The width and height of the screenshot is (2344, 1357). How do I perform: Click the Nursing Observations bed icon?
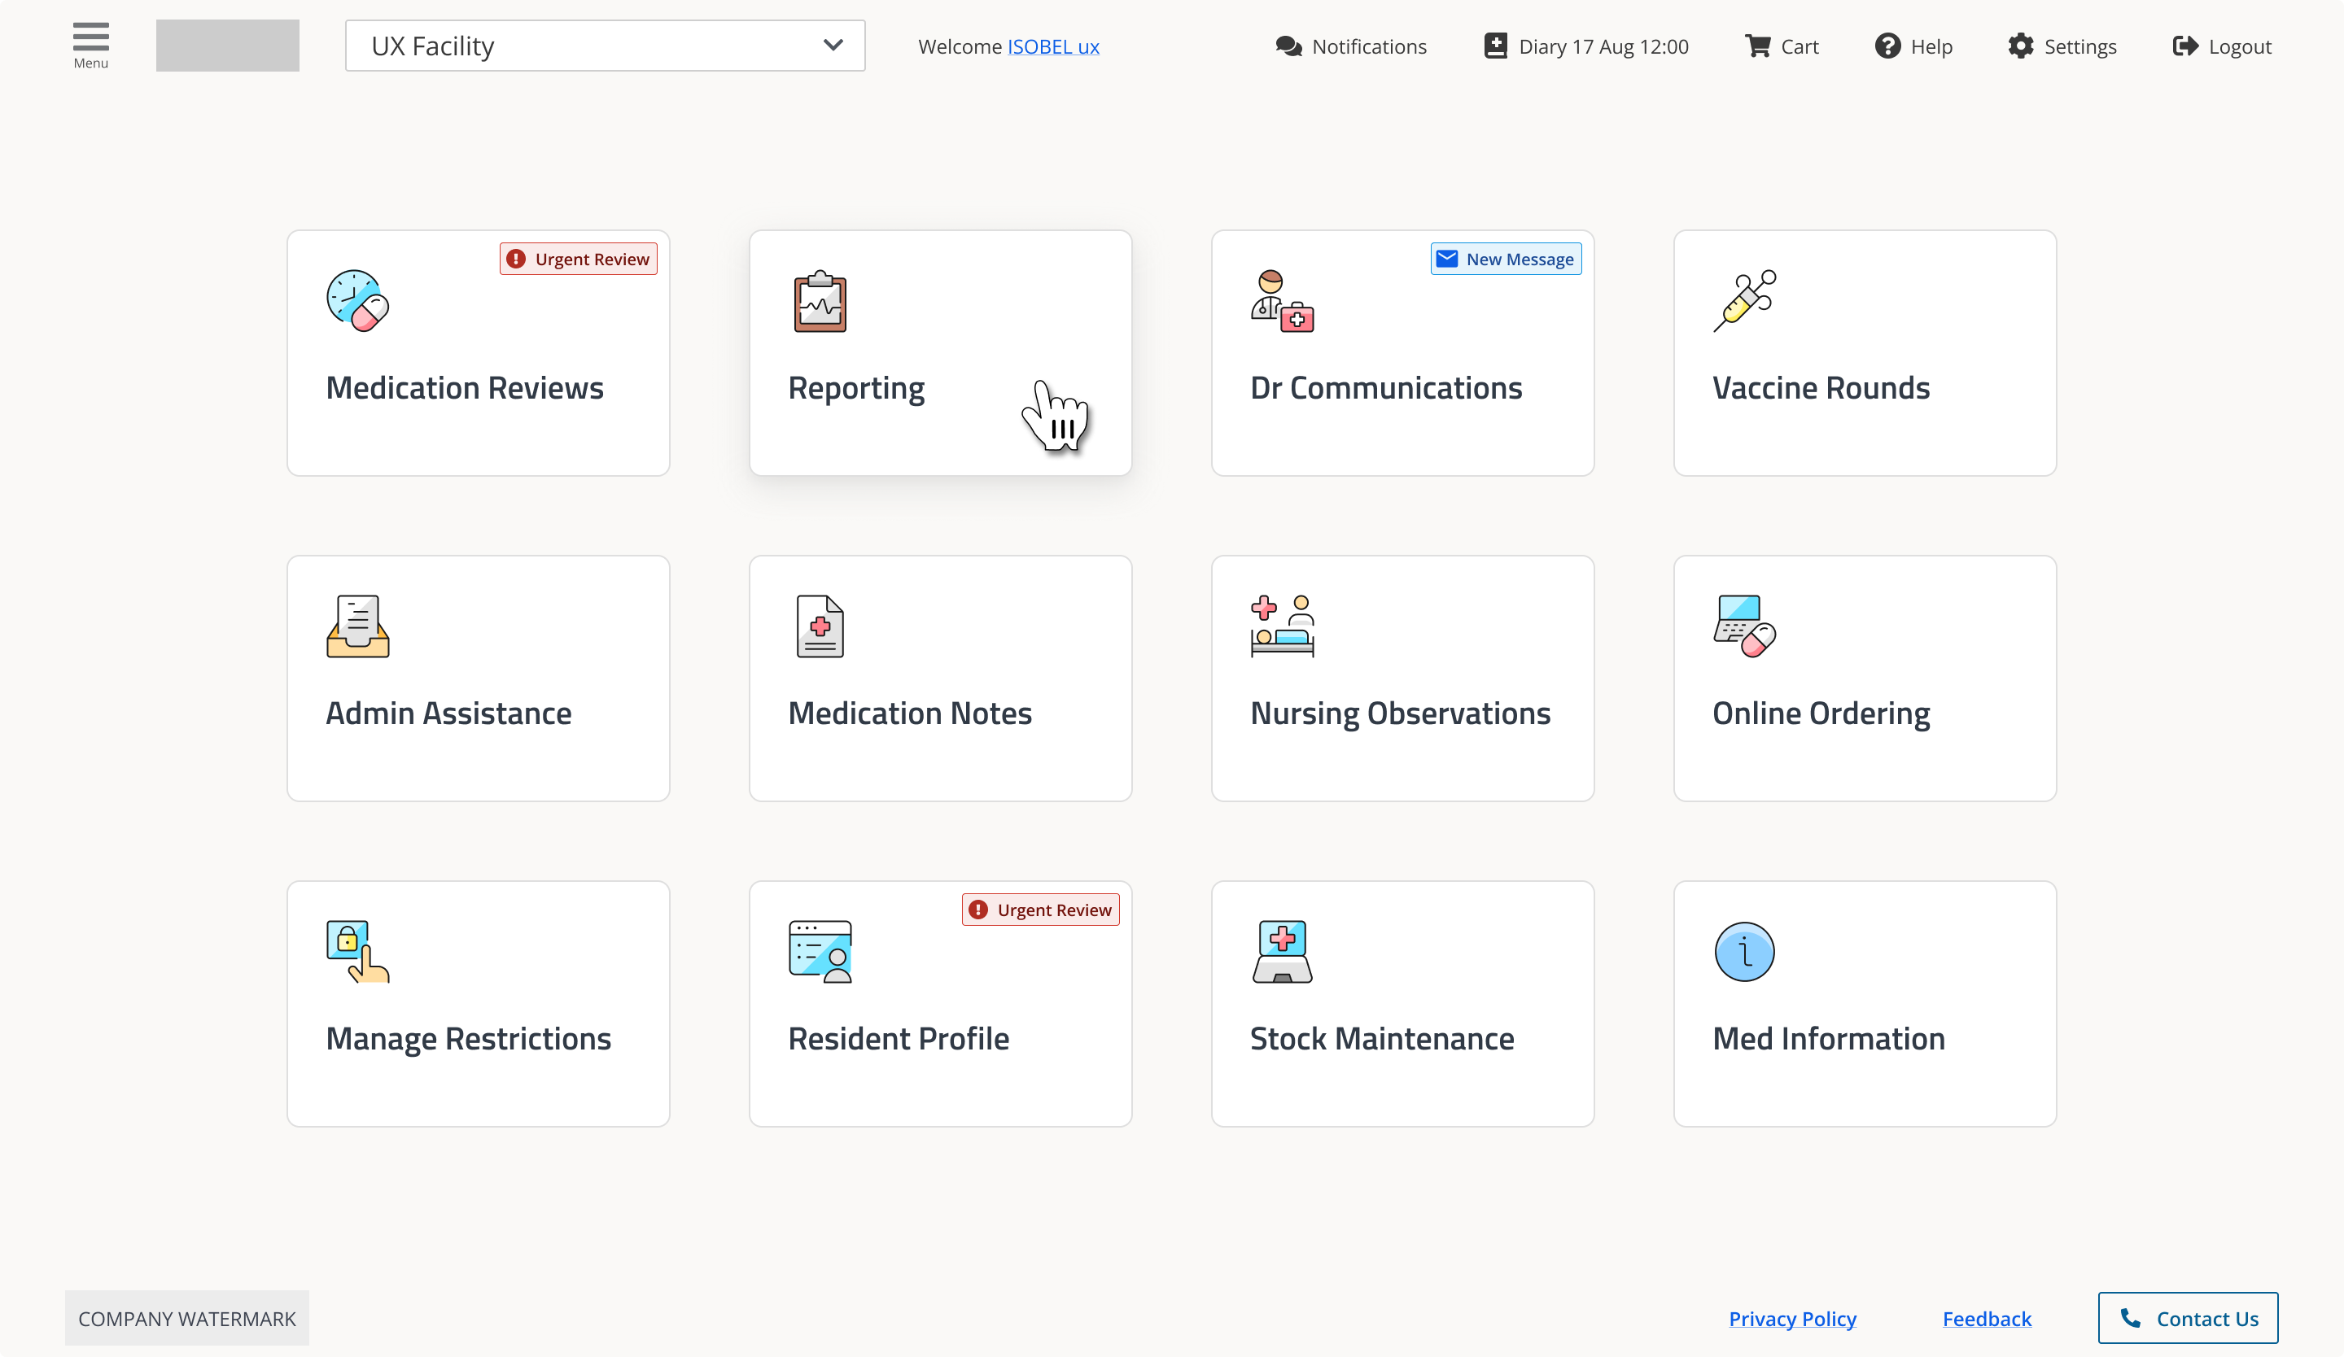tap(1282, 626)
